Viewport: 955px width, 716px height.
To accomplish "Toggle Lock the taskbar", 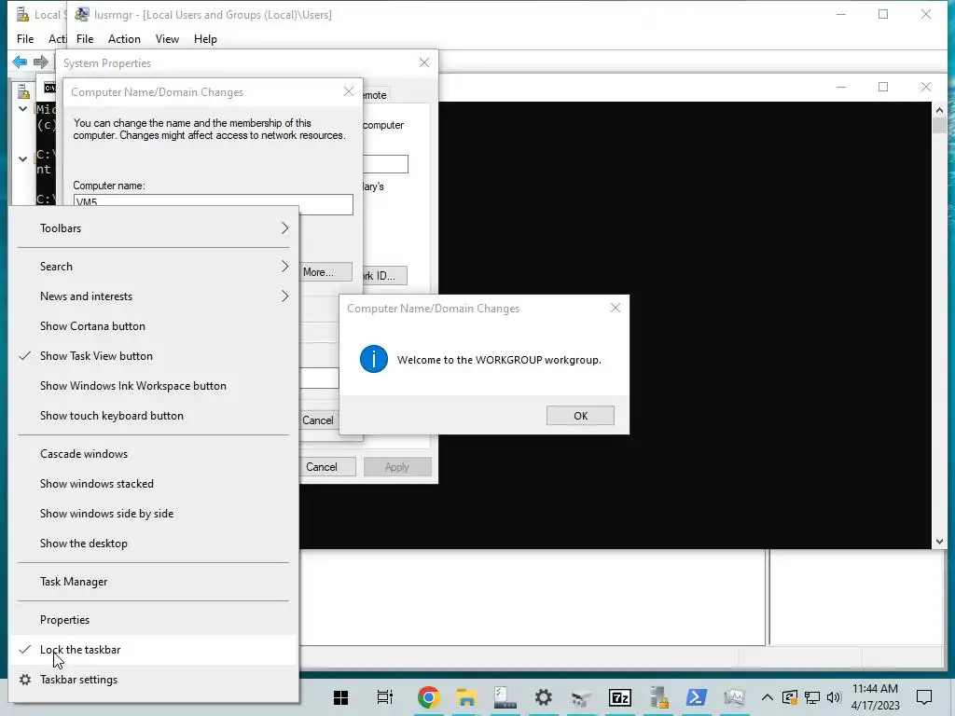I will pyautogui.click(x=154, y=650).
